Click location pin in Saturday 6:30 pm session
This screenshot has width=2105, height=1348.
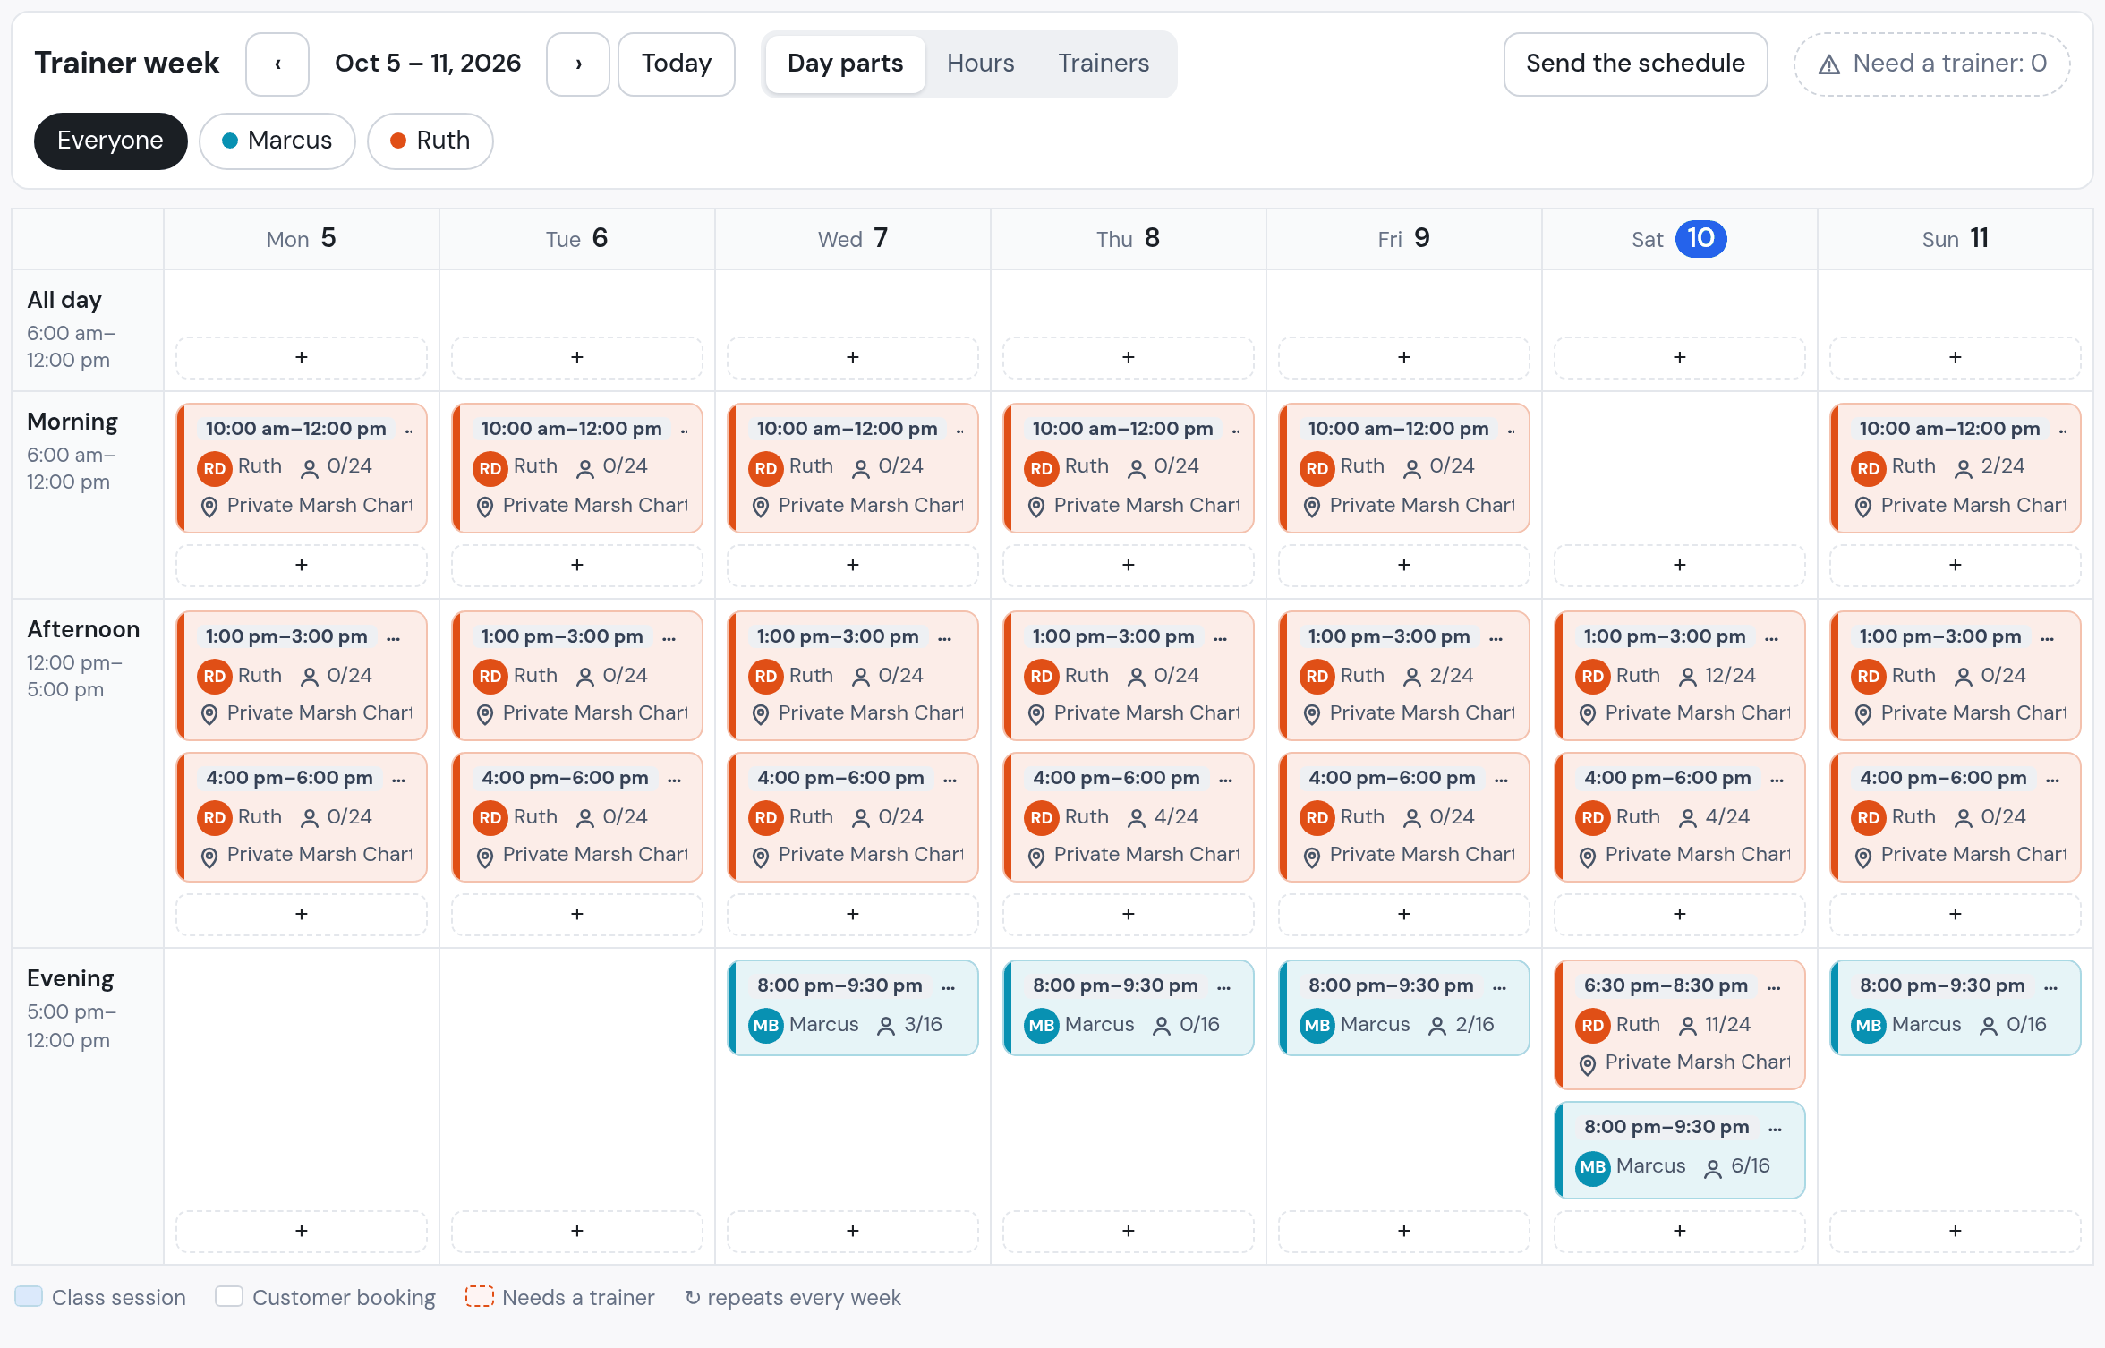pos(1588,1064)
